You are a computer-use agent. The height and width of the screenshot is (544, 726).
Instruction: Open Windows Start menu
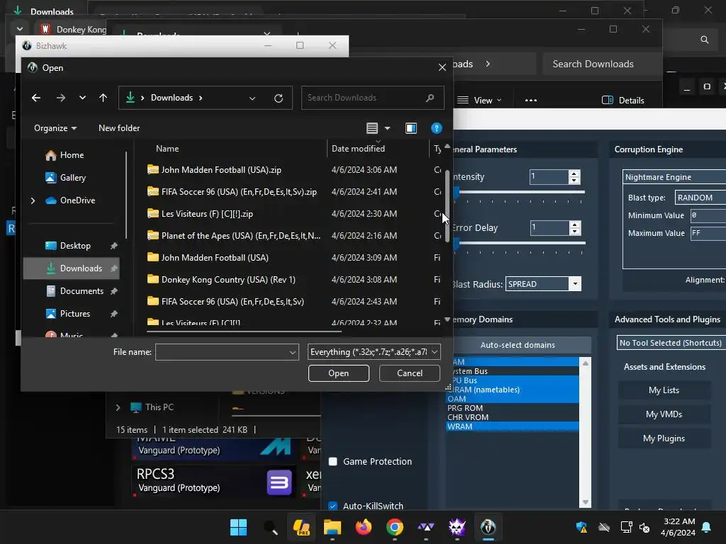point(238,527)
